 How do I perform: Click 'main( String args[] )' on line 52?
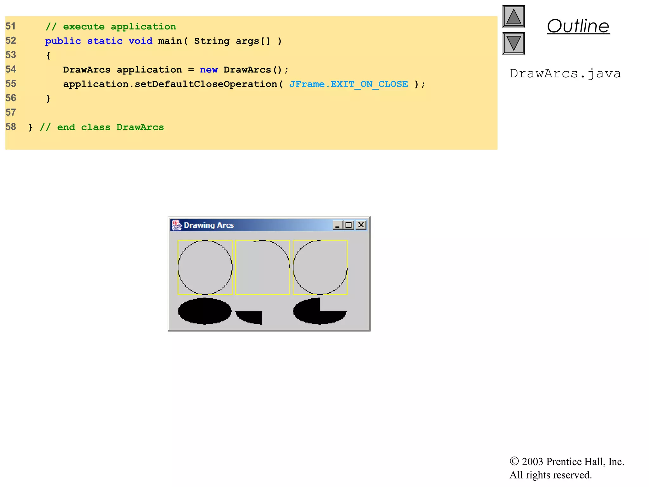[x=220, y=41]
